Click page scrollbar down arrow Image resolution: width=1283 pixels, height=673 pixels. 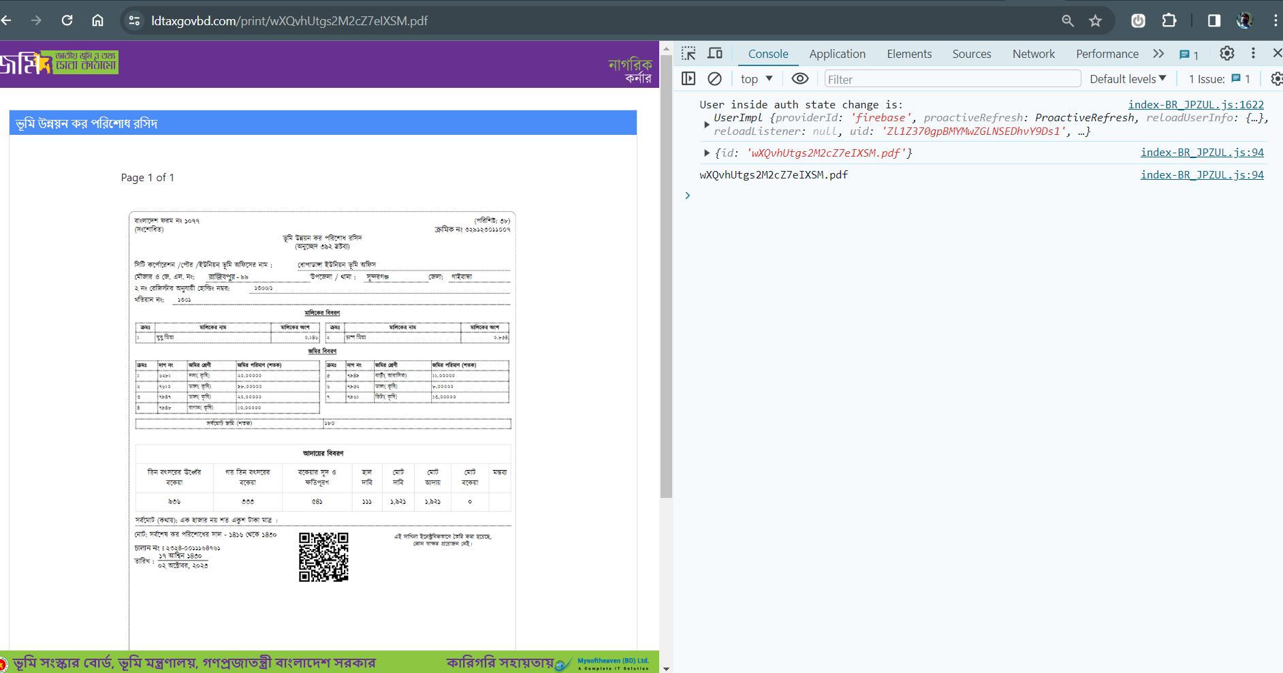click(666, 669)
